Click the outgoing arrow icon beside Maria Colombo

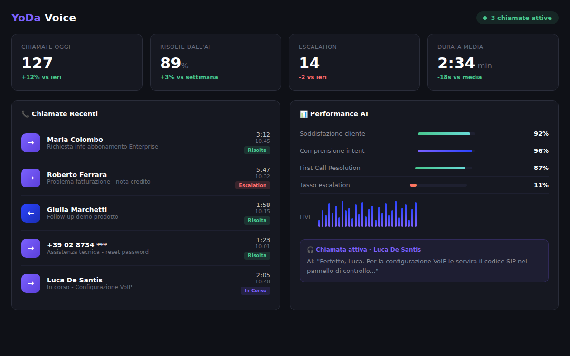tap(31, 143)
